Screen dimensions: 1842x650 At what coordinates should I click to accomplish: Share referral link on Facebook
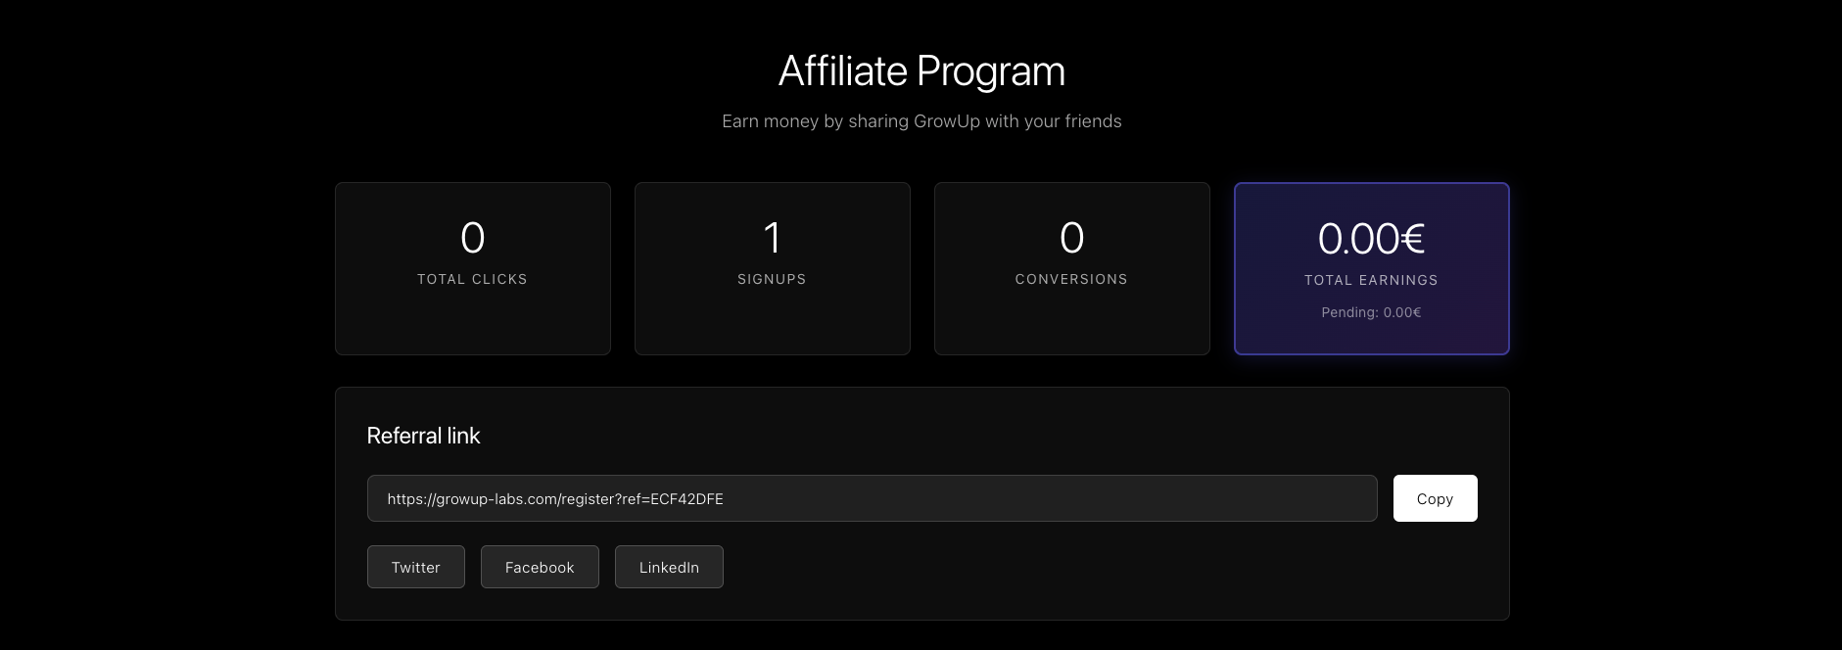[540, 567]
